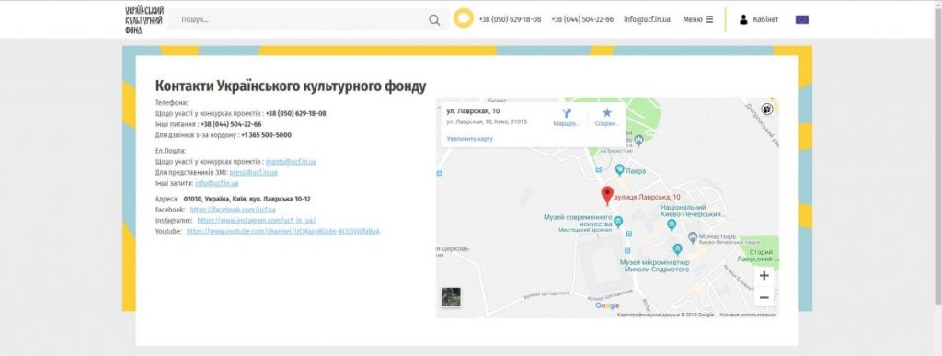Click the phone number +1 365 500-5000
Image resolution: width=942 pixels, height=356 pixels.
266,135
